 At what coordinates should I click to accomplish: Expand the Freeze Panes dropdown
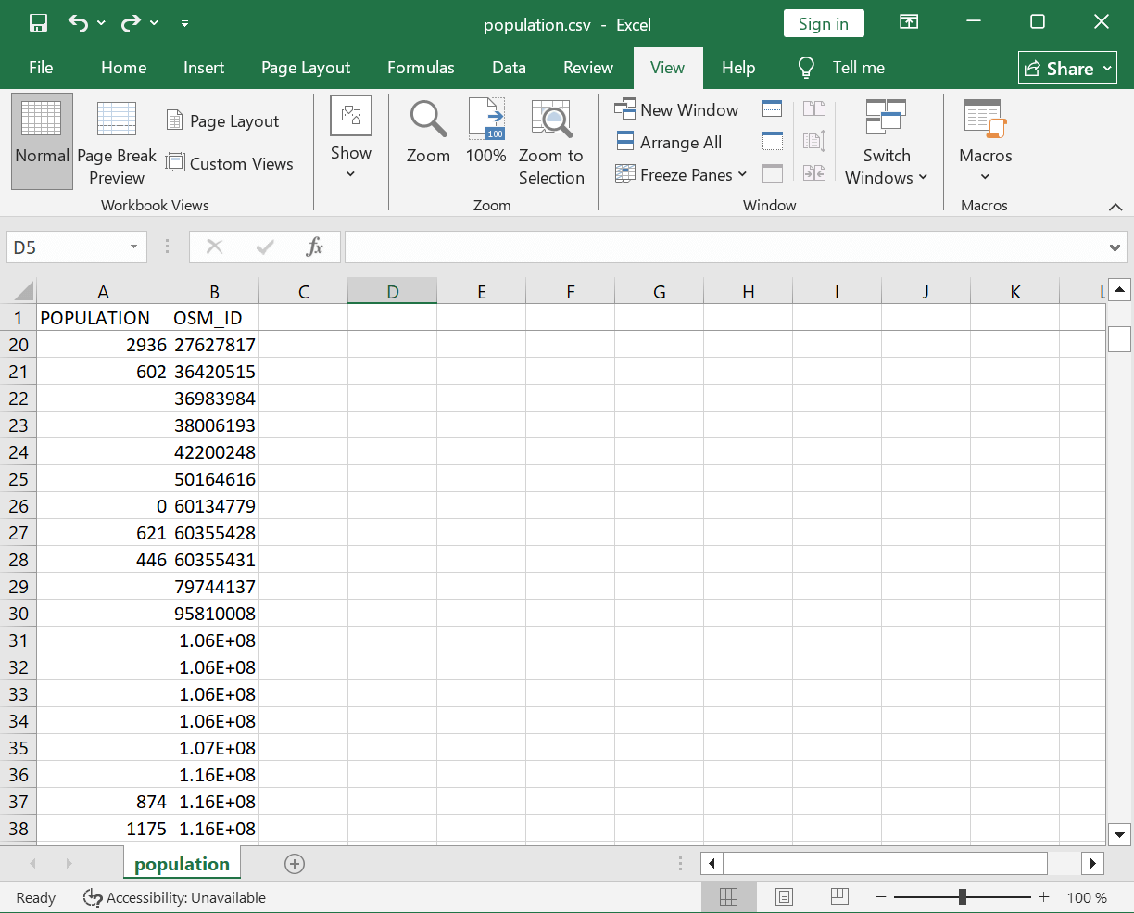click(681, 174)
